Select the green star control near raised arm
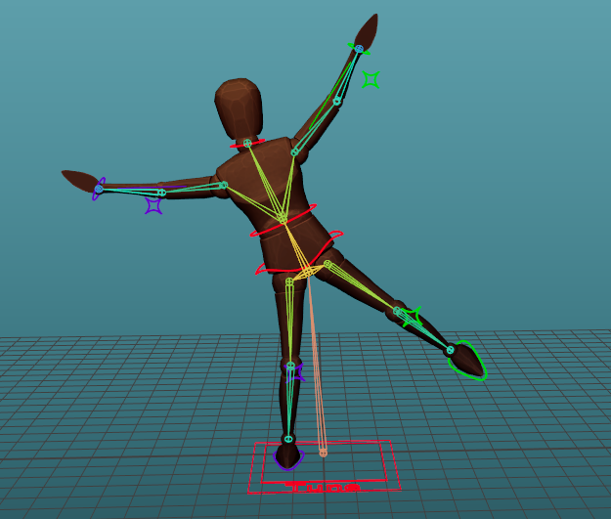The width and height of the screenshot is (611, 519). coord(371,79)
